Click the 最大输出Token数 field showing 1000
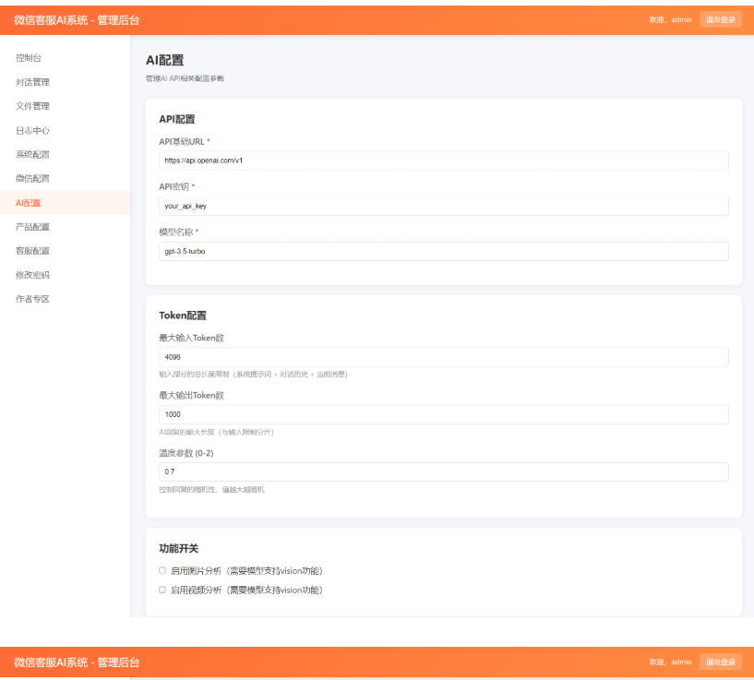Screen dimensions: 754x680 (x=441, y=413)
